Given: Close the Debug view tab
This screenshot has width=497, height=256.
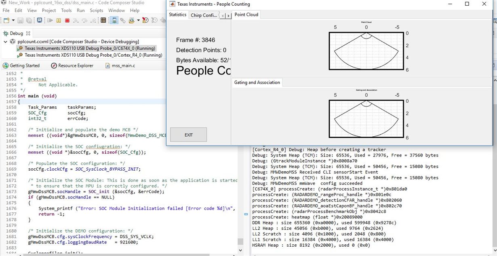Looking at the screenshot, I should [28, 33].
